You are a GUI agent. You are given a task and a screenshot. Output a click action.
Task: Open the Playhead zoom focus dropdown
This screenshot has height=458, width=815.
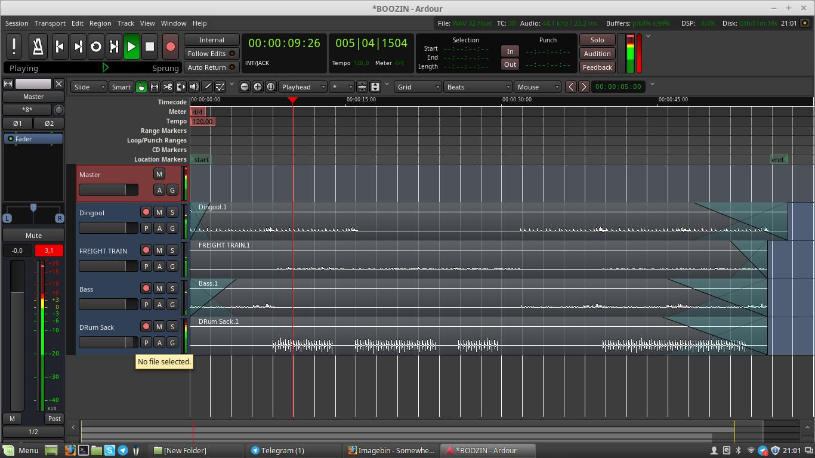click(x=303, y=87)
